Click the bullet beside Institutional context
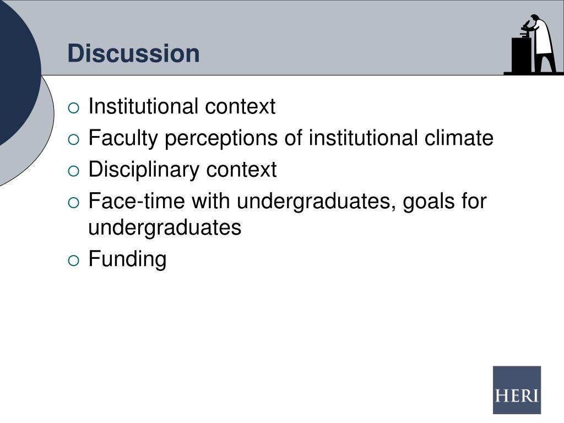The height and width of the screenshot is (423, 564). (x=73, y=108)
